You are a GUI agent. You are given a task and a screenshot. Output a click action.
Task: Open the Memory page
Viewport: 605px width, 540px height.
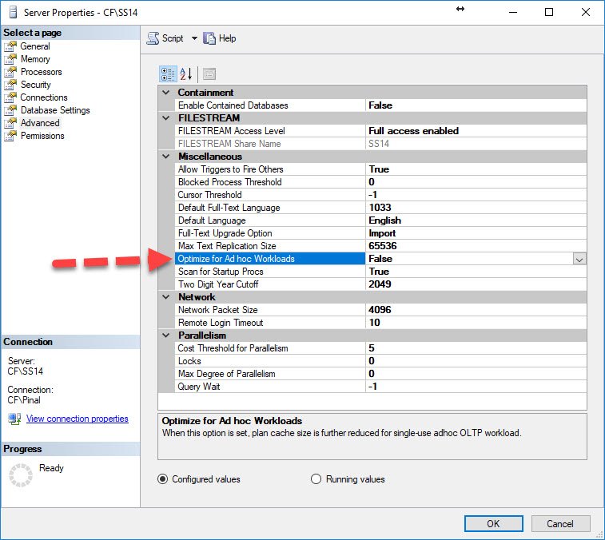click(x=35, y=59)
